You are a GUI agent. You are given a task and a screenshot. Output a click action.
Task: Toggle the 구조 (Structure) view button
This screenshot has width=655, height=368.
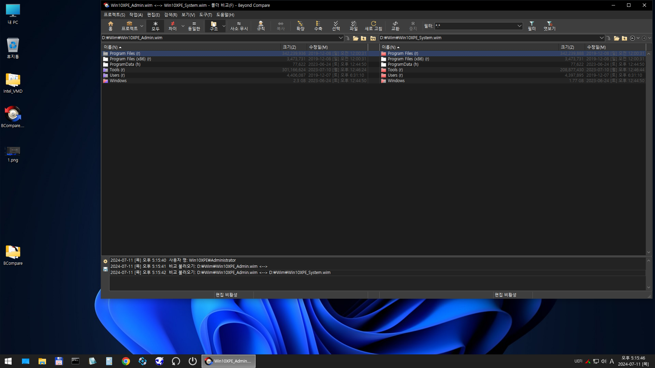point(214,26)
